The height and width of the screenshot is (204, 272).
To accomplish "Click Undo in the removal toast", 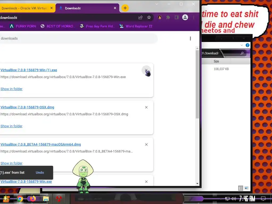I will pyautogui.click(x=40, y=173).
